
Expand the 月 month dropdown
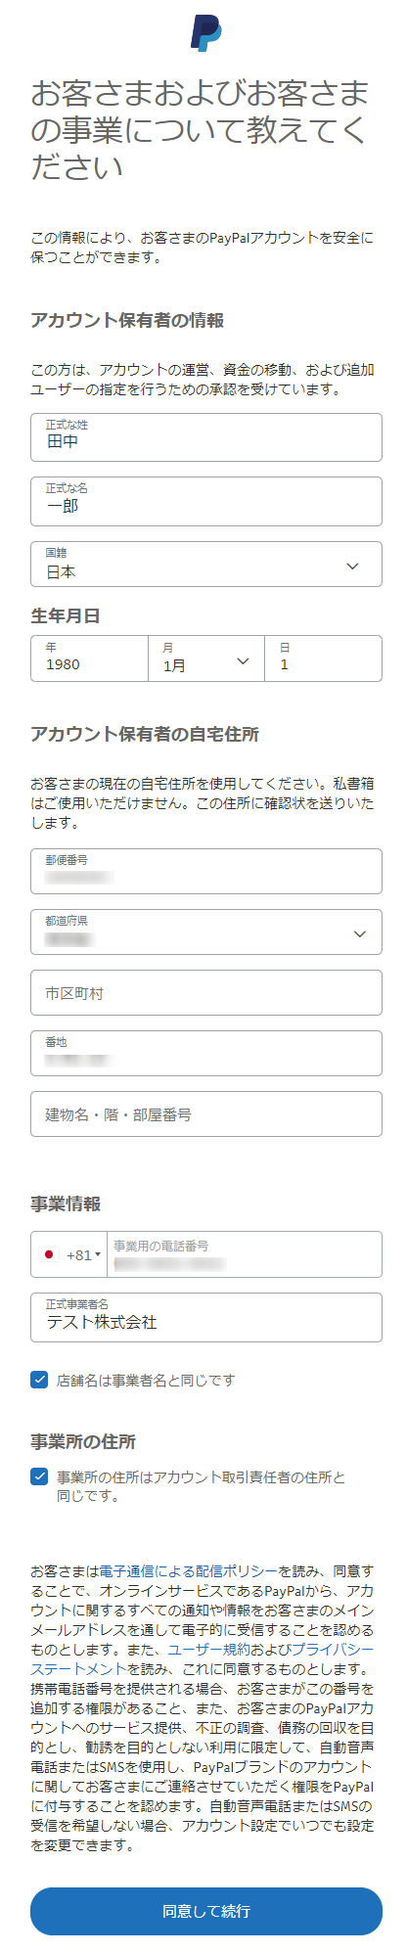[206, 658]
